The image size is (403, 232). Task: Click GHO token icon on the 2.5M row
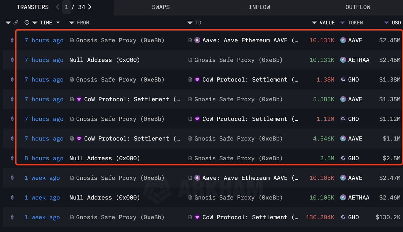point(343,158)
